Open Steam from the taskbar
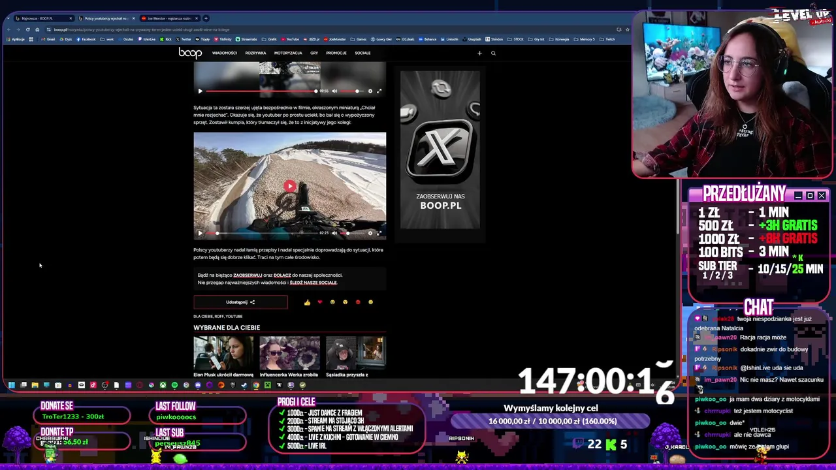The height and width of the screenshot is (470, 836). 244,385
